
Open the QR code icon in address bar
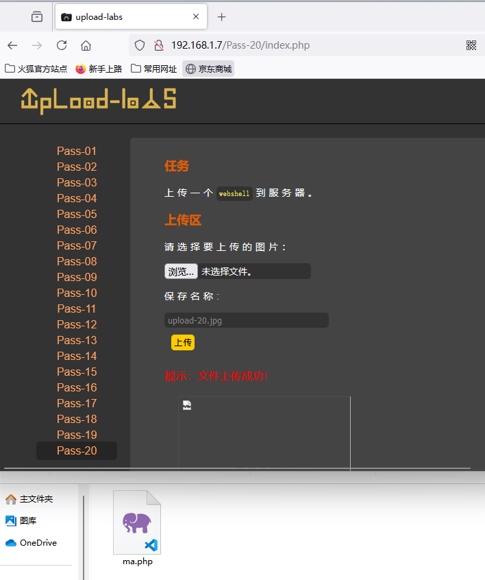(471, 45)
